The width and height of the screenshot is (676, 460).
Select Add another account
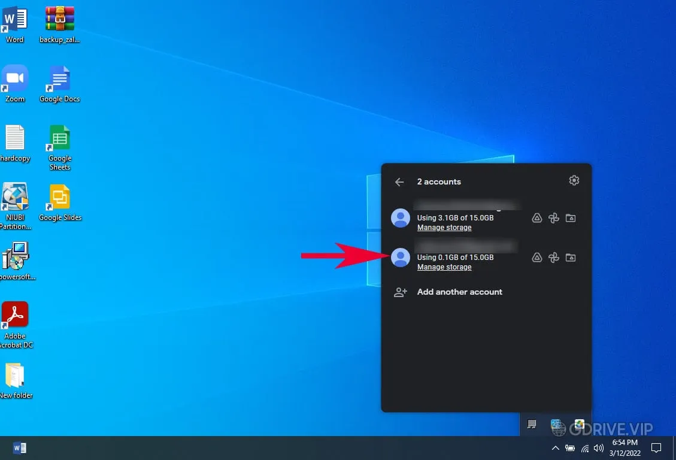click(x=459, y=292)
